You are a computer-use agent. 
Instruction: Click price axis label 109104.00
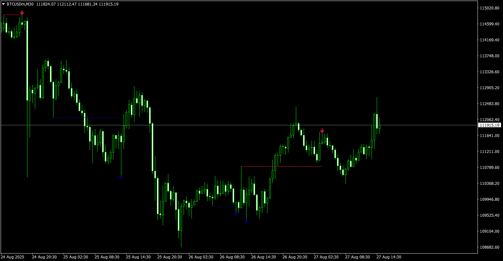pyautogui.click(x=490, y=231)
